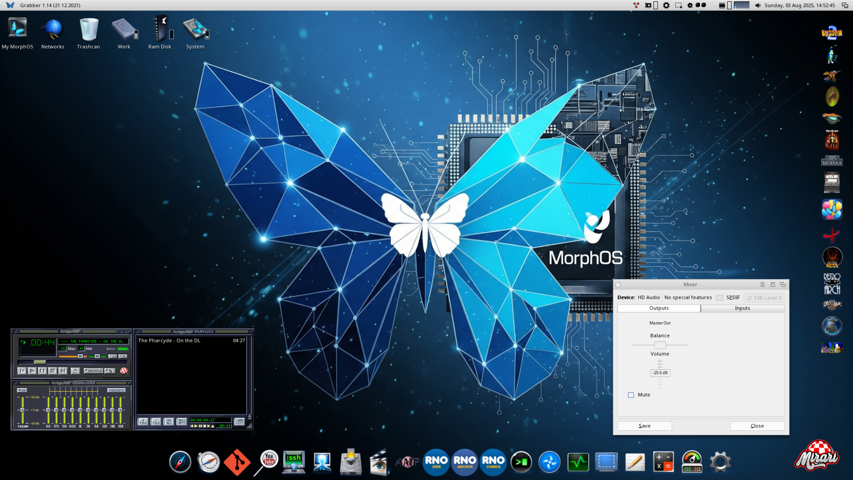Screen dimensions: 853x480
Task: Launch RetroArch from the right side panel
Action: [x=832, y=284]
